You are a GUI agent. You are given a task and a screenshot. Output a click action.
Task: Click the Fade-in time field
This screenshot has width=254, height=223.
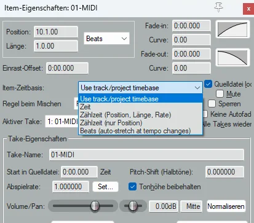[191, 26]
